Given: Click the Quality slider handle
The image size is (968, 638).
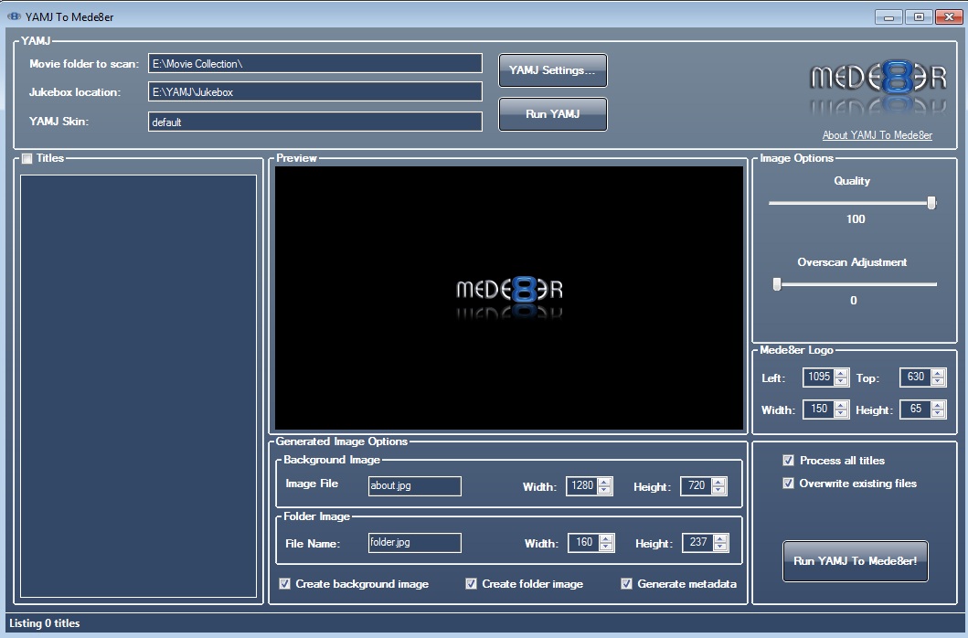Looking at the screenshot, I should pos(931,203).
